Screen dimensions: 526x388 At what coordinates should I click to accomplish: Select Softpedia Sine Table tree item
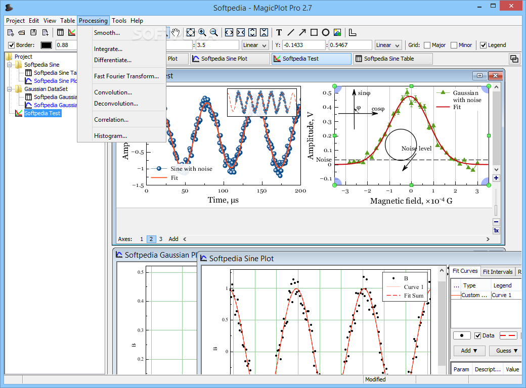tap(55, 73)
